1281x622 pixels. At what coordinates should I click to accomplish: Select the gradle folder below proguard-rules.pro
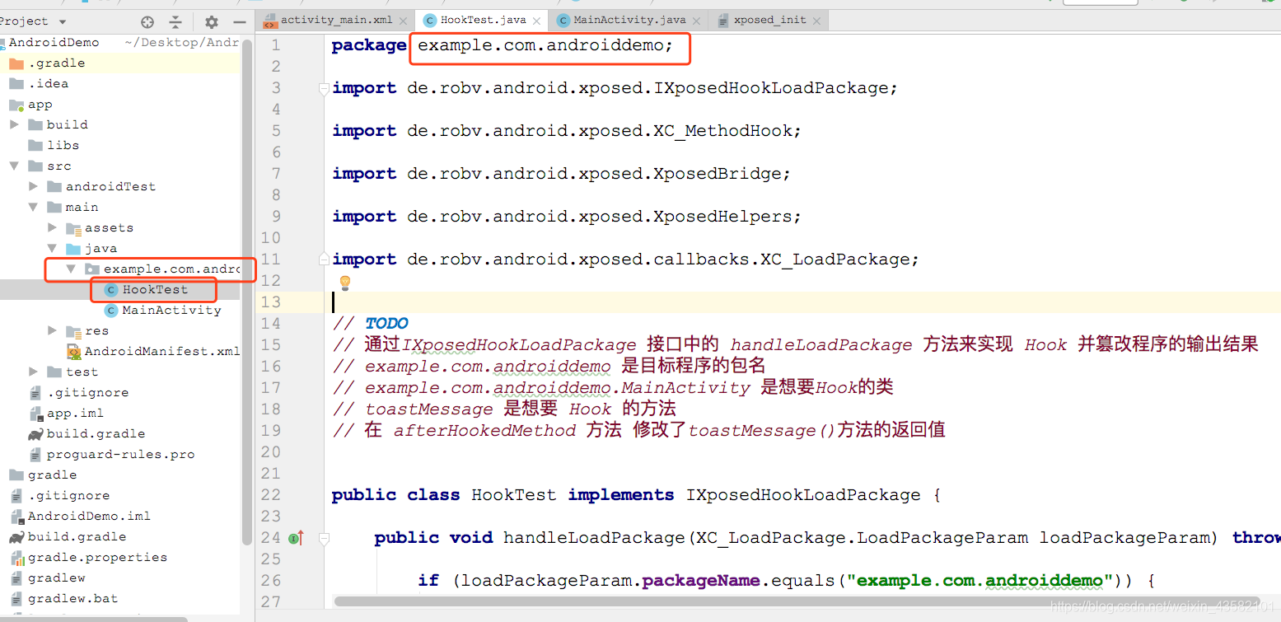pyautogui.click(x=43, y=475)
